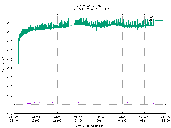Click x-axis tick 241001 20:00

click(x=79, y=119)
